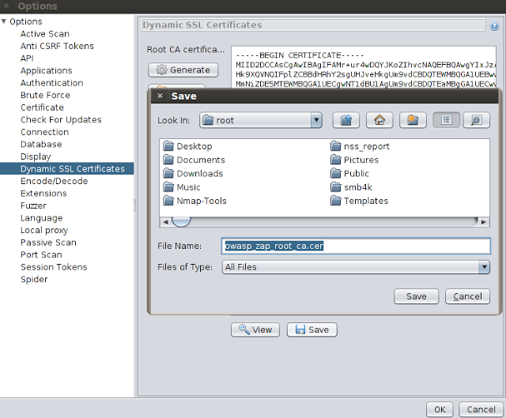Click View certificate button

tap(255, 330)
